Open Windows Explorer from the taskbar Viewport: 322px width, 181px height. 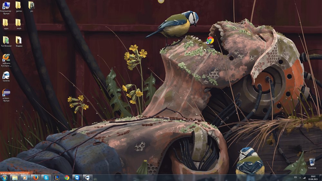coord(15,177)
